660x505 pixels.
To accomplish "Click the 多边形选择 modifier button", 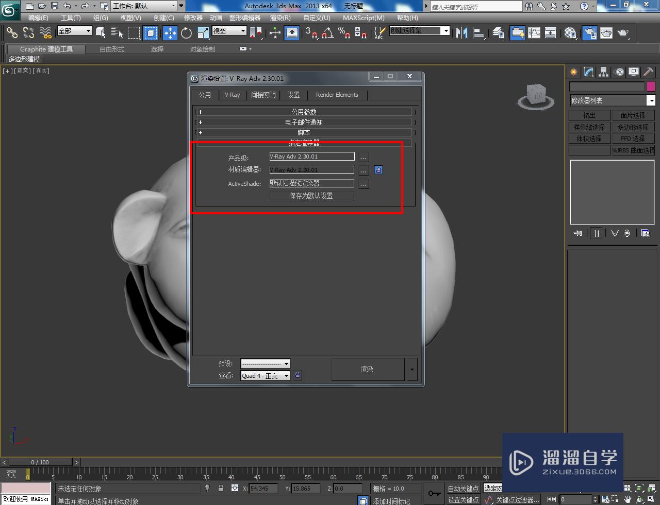I will (x=633, y=127).
